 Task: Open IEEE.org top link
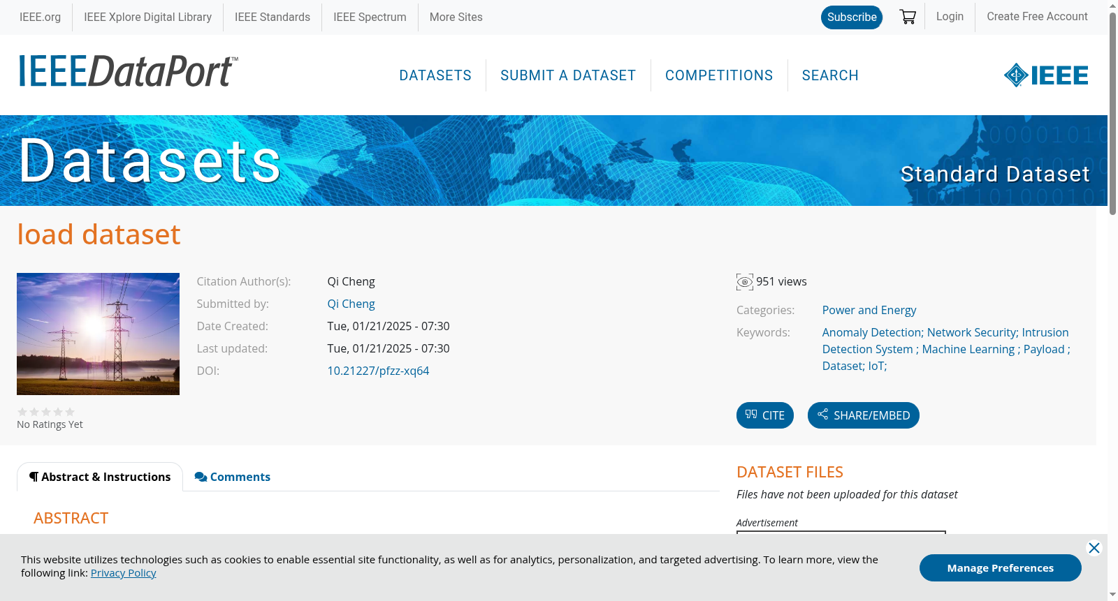(x=40, y=17)
